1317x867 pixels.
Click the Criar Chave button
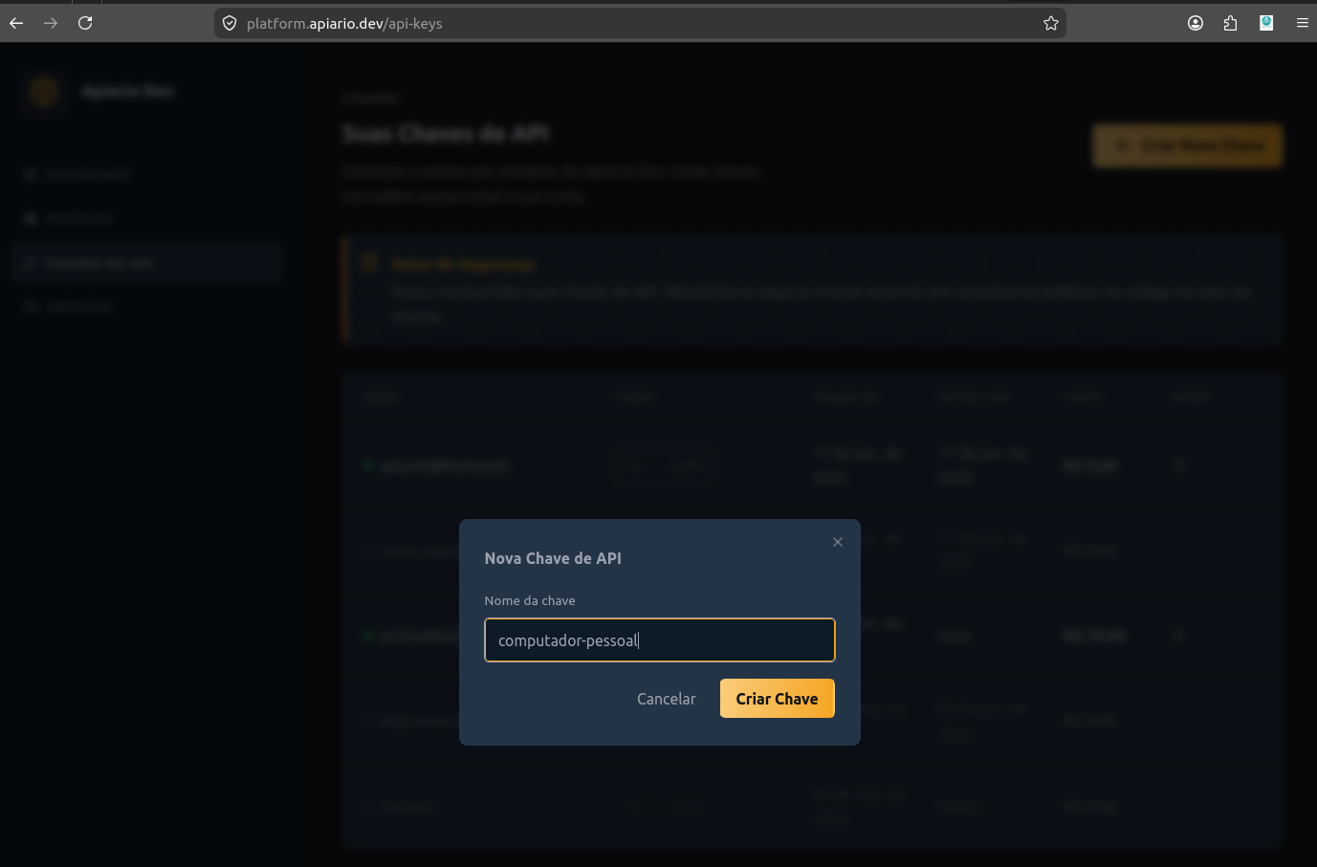click(x=777, y=698)
